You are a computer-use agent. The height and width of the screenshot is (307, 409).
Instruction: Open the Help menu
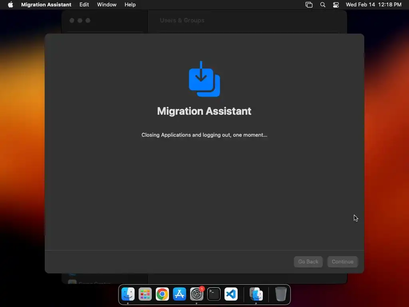click(x=130, y=5)
